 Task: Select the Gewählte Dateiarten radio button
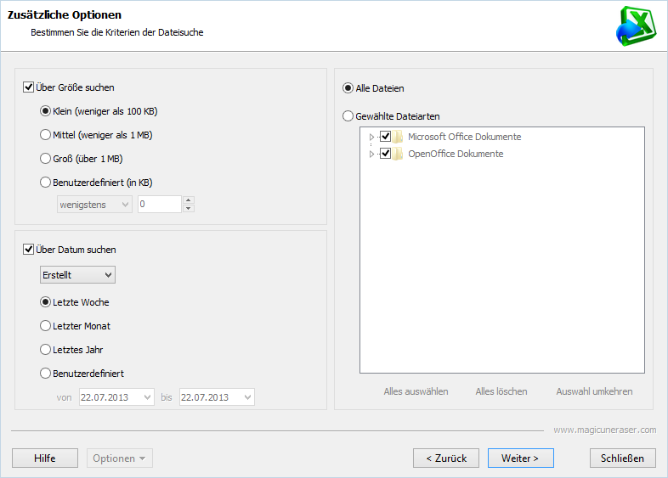[348, 116]
